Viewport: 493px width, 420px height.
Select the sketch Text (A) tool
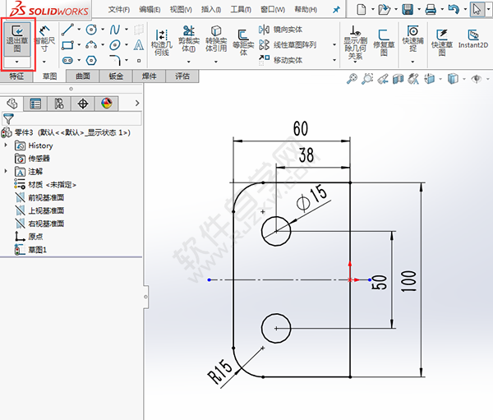139,45
